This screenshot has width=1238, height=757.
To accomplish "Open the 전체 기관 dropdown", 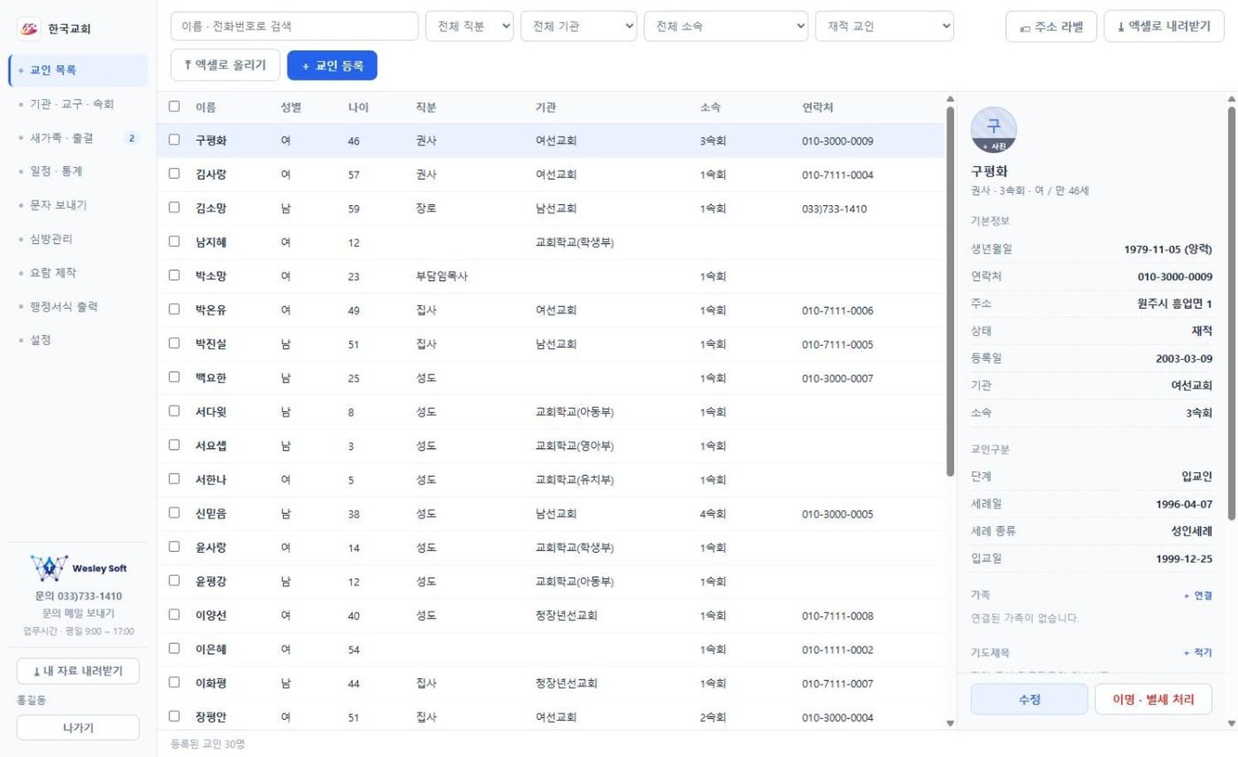I will 579,26.
